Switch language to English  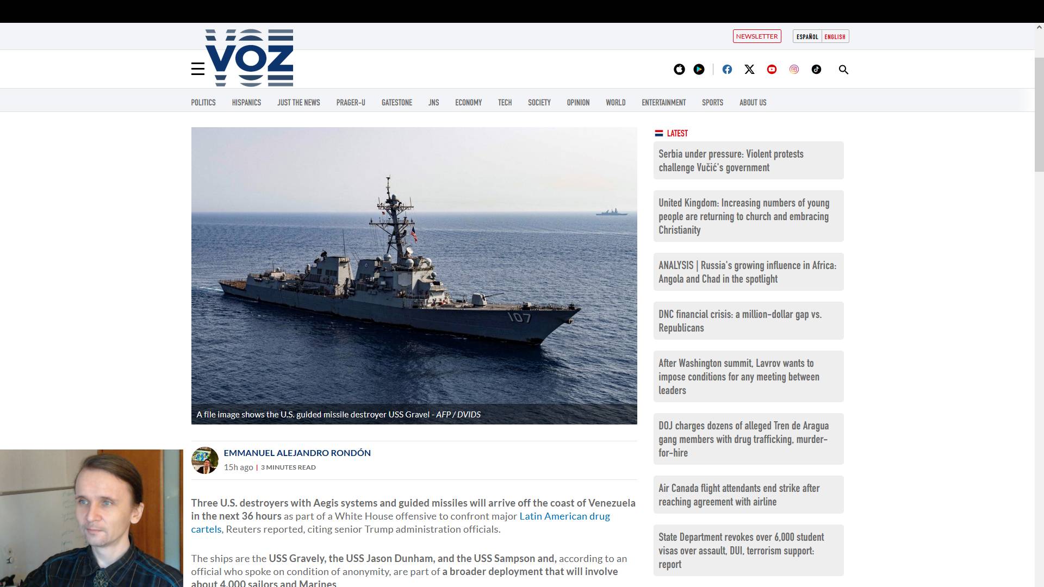835,36
